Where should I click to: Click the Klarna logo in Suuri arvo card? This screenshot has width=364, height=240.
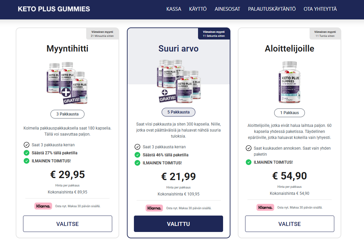pyautogui.click(x=154, y=208)
